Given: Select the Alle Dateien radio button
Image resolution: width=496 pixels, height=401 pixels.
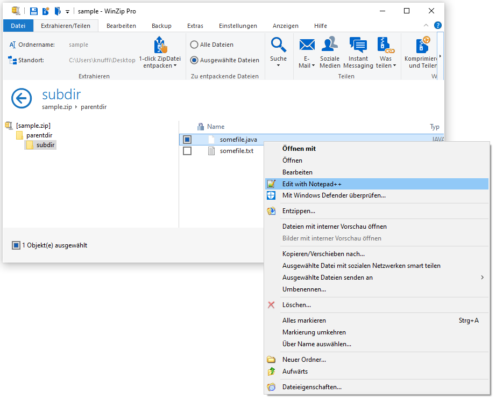Looking at the screenshot, I should click(194, 45).
